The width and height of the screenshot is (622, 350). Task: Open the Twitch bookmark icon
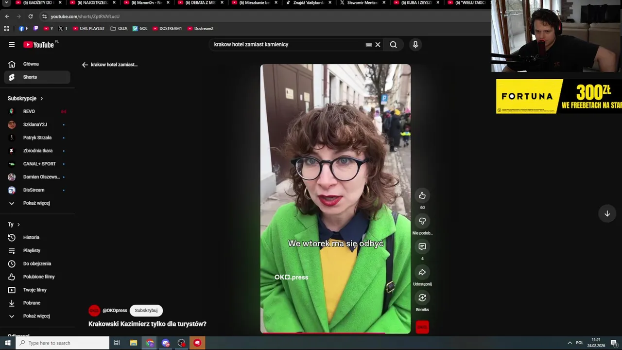pyautogui.click(x=35, y=29)
